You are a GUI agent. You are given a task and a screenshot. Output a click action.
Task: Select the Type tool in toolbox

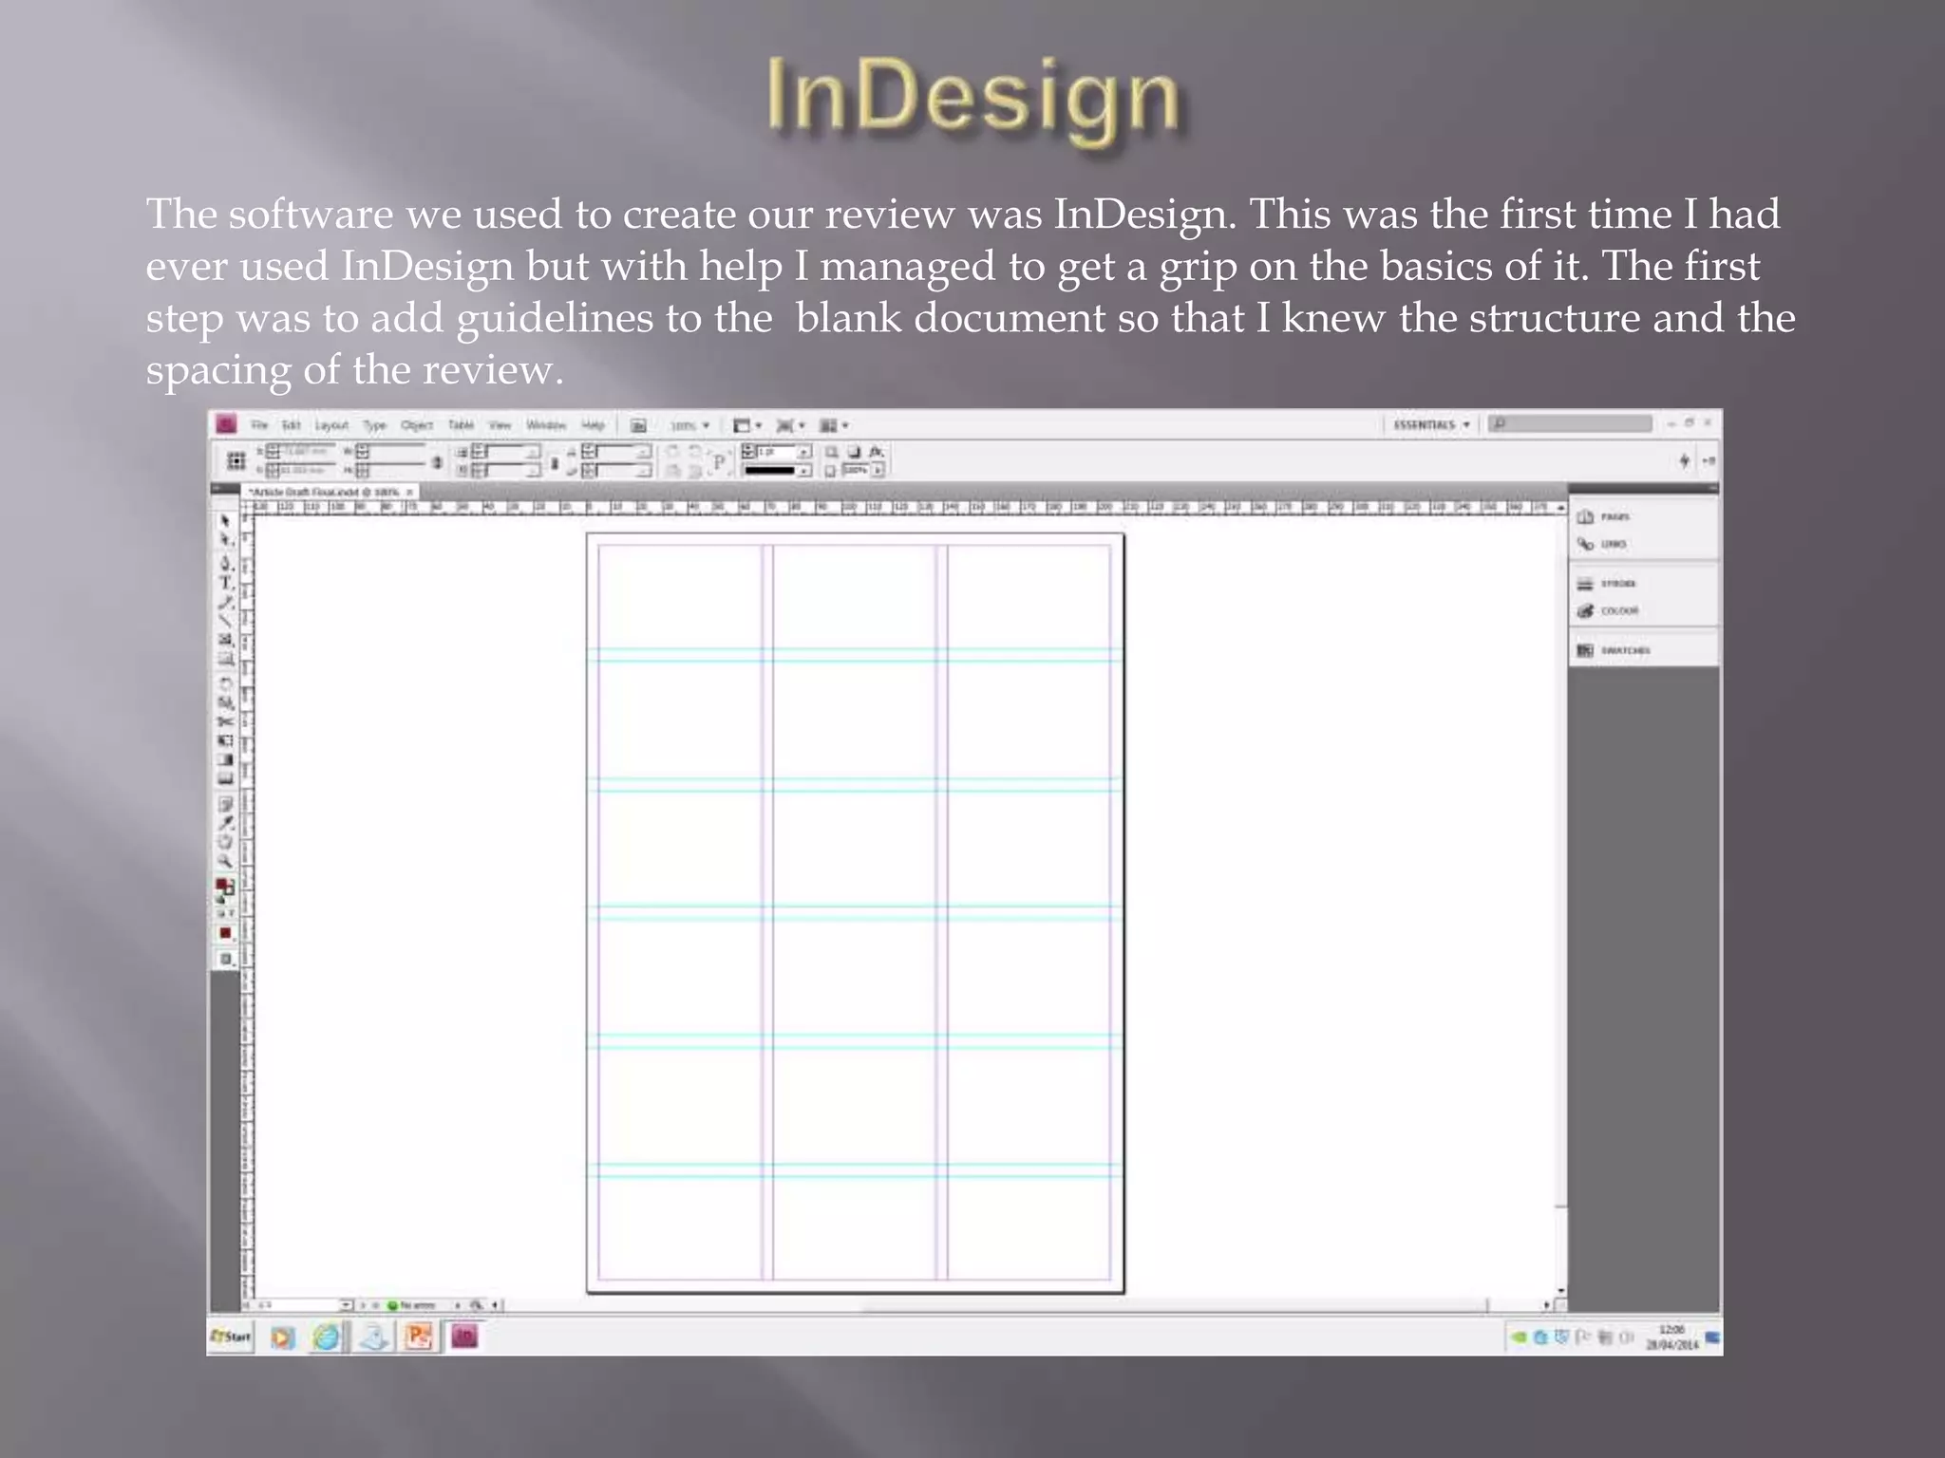coord(226,584)
